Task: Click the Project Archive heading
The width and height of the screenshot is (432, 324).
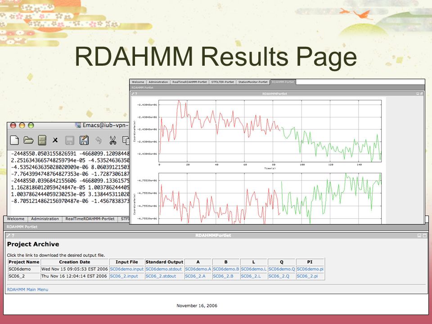Action: [33, 244]
